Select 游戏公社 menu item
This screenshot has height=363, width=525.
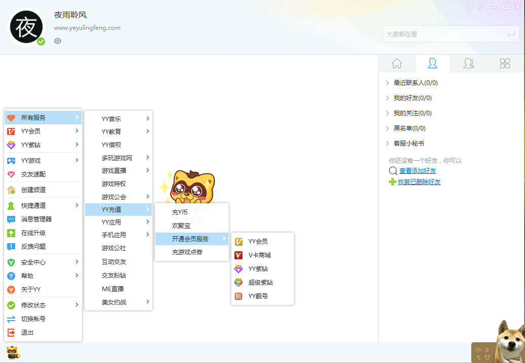click(118, 248)
